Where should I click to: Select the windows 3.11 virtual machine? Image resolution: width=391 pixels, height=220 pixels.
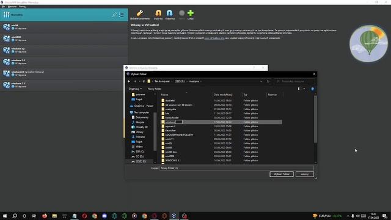point(64,85)
